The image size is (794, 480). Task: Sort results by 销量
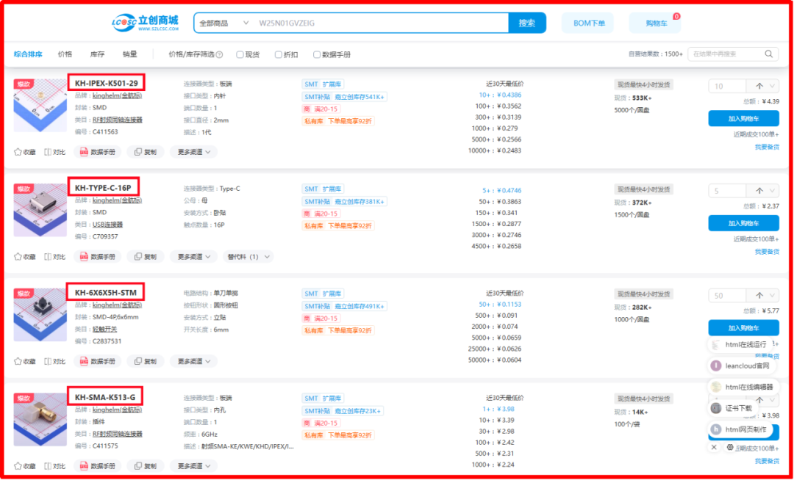click(129, 54)
